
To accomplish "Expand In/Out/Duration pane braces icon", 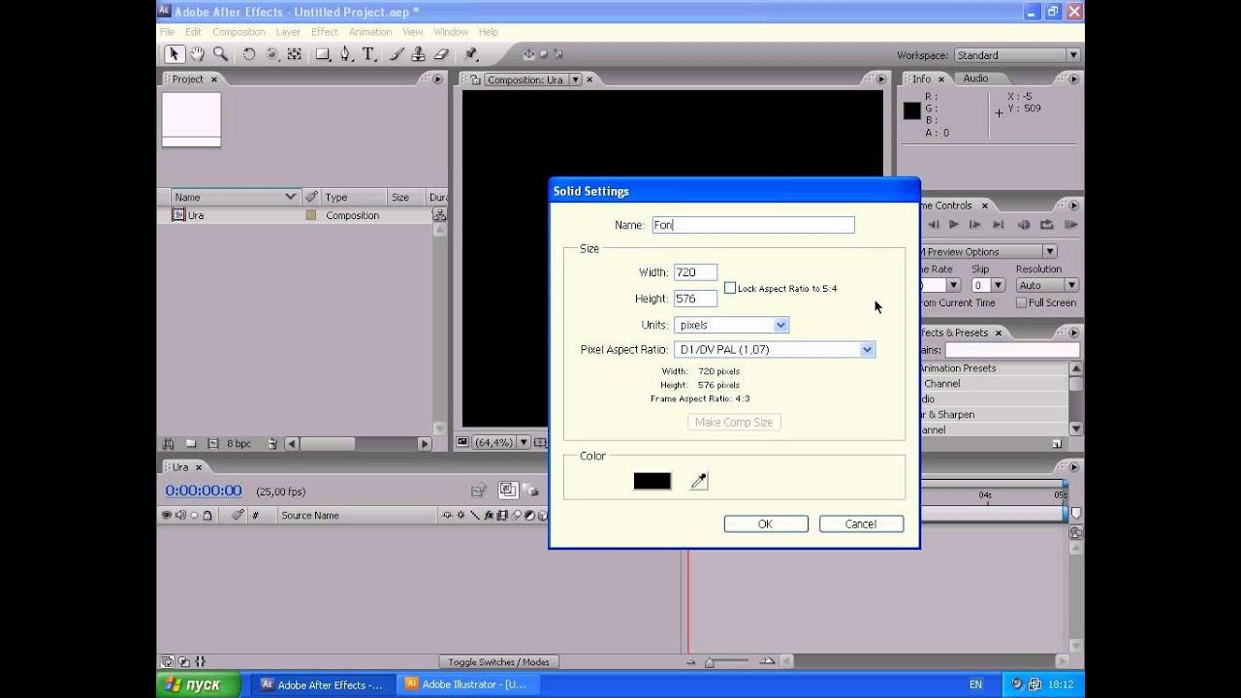I will coord(201,662).
